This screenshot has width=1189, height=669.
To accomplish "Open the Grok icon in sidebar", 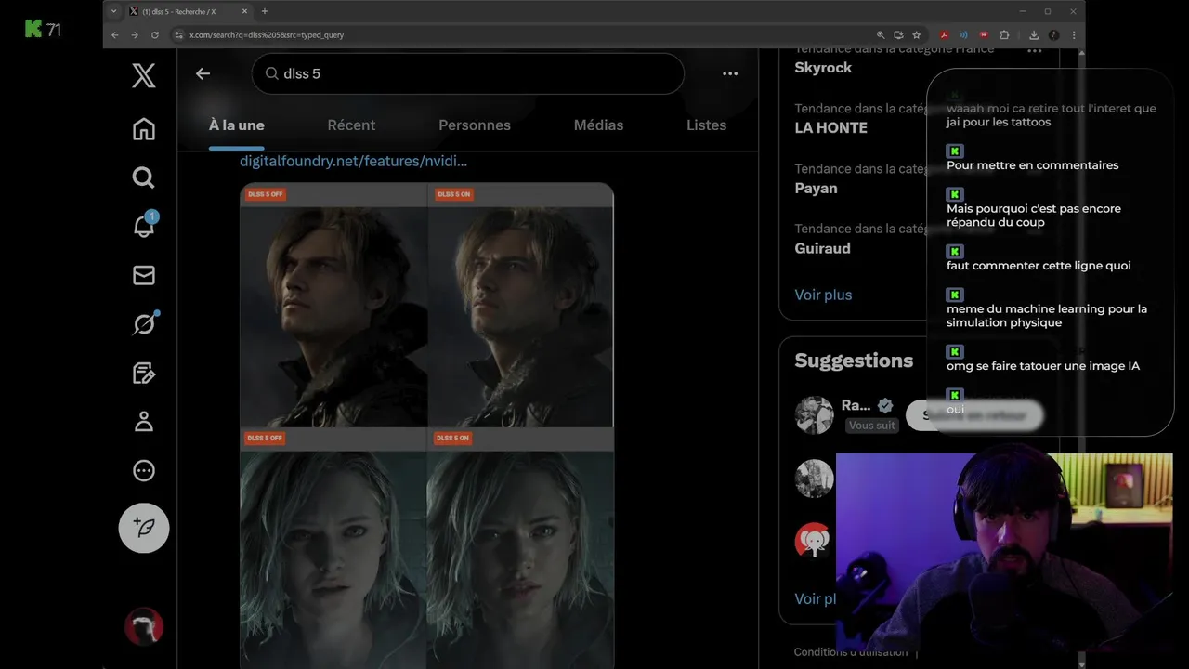I will click(144, 323).
